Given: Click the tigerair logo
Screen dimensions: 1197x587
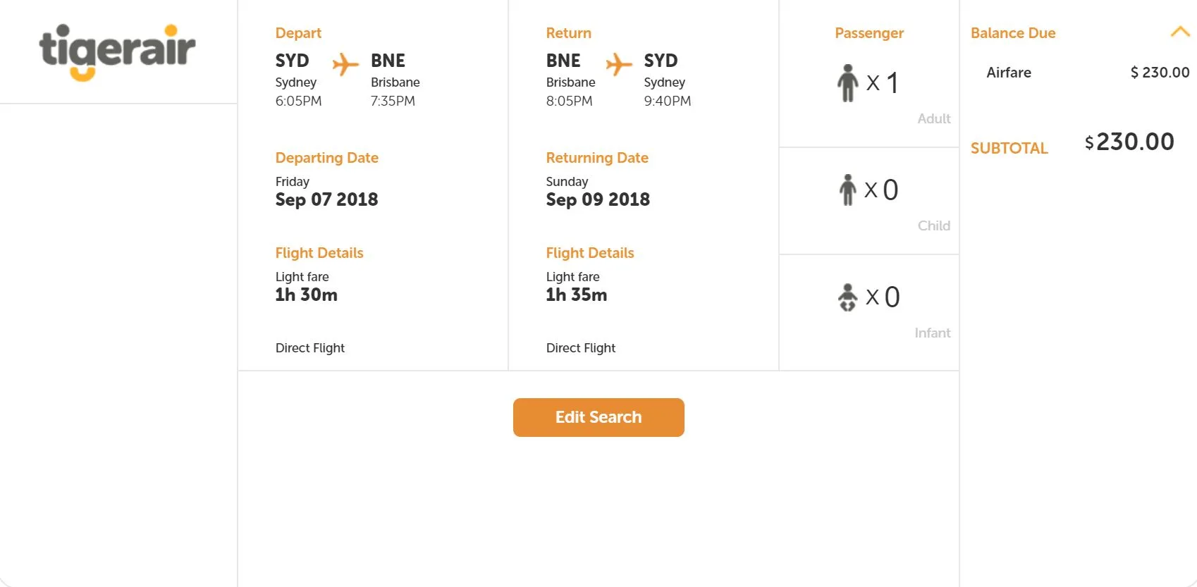Looking at the screenshot, I should 117,51.
